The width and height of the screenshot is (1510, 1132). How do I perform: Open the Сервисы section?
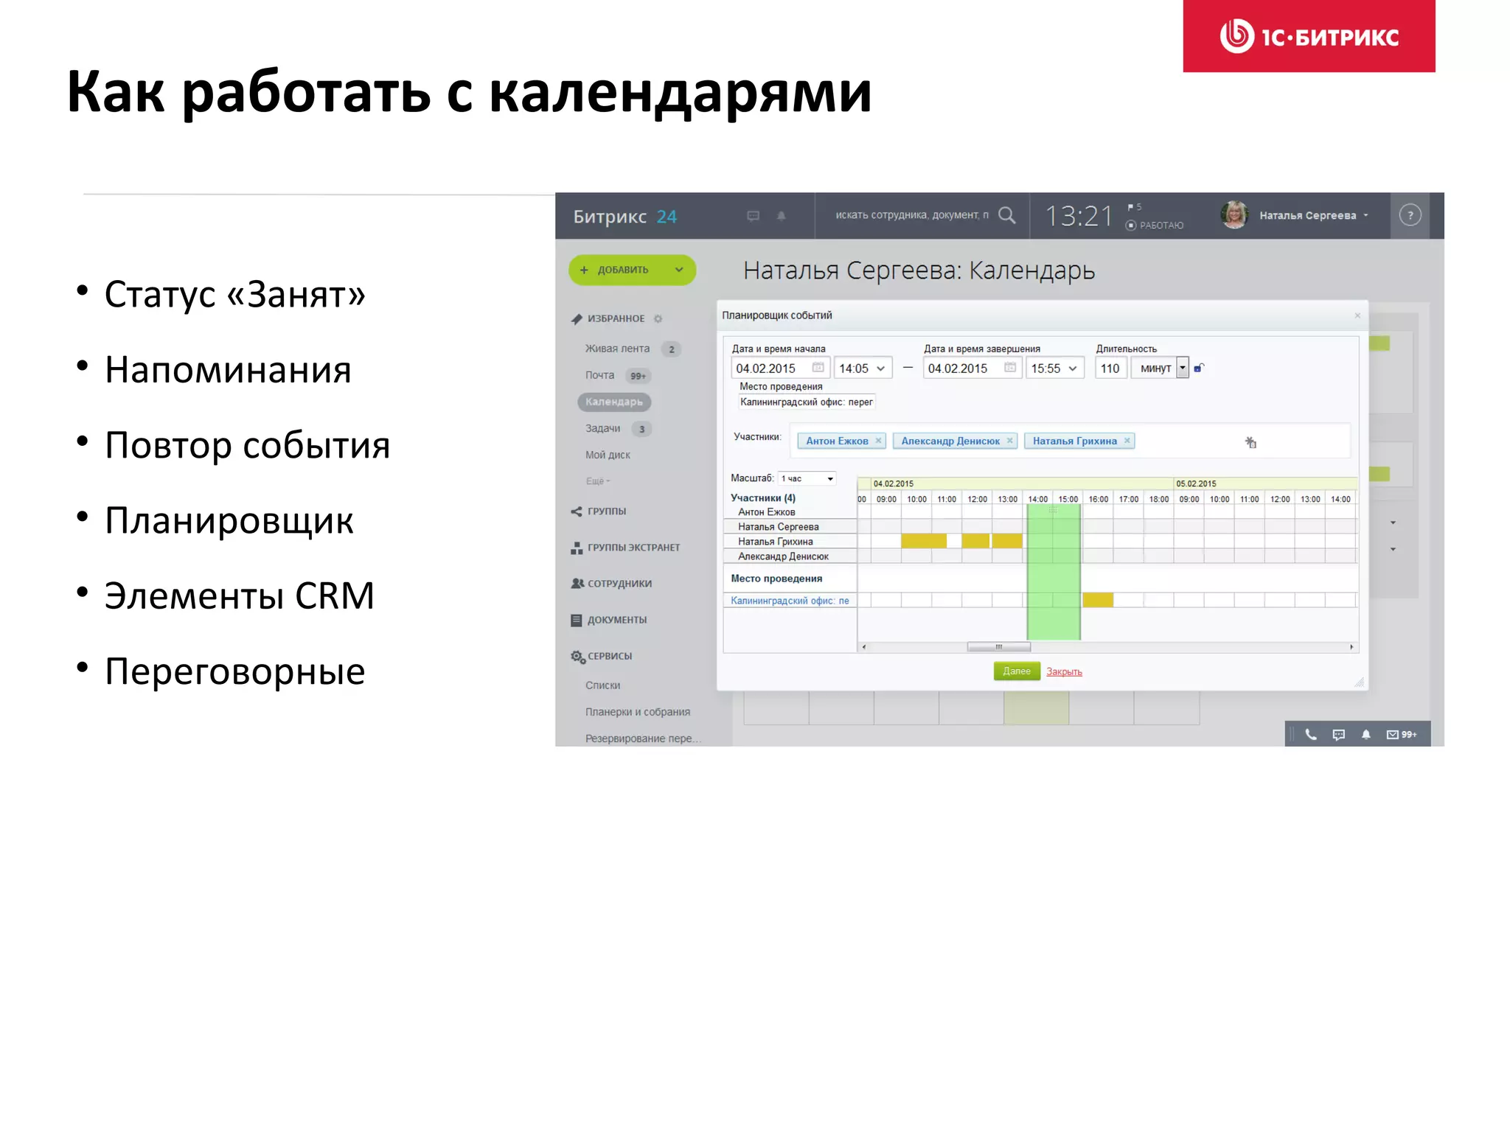602,656
